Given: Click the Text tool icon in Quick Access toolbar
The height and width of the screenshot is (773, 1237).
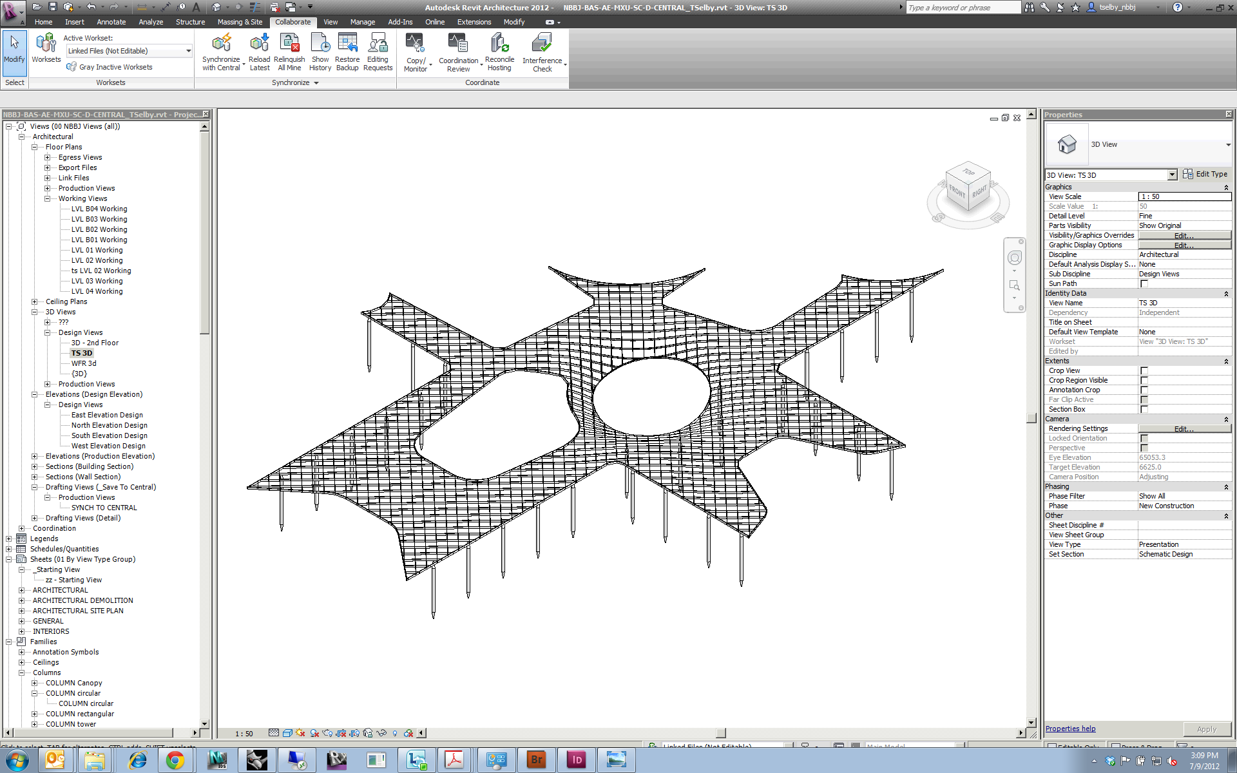Looking at the screenshot, I should click(196, 7).
